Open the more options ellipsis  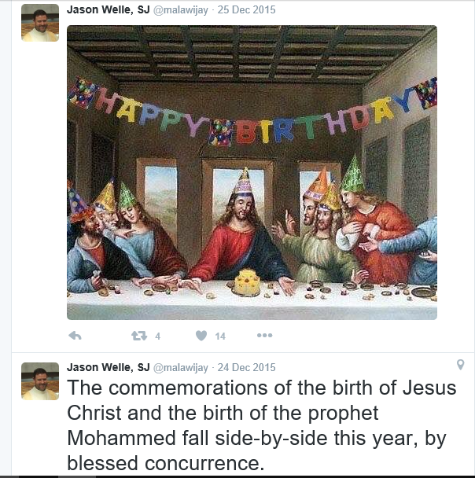264,336
